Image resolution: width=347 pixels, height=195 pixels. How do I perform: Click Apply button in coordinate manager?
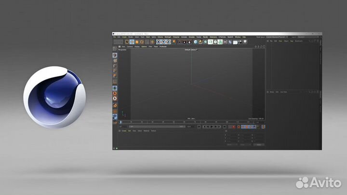pos(259,144)
